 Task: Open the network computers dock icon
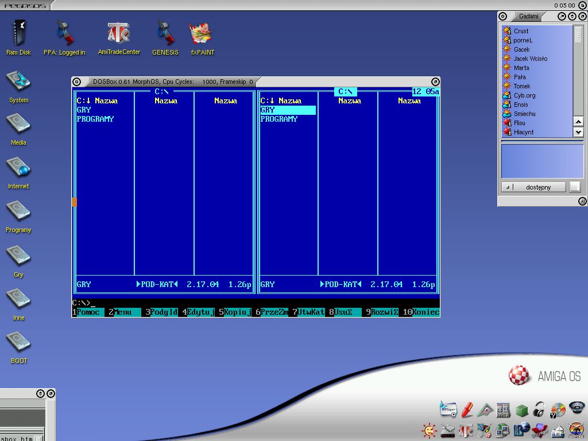(x=502, y=431)
